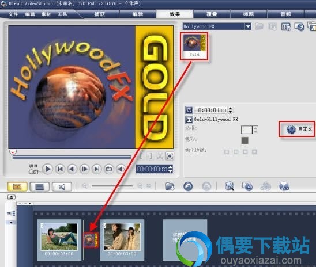The height and width of the screenshot is (267, 316).
Task: Jump to the start with Home button
Action: pyautogui.click(x=60, y=169)
